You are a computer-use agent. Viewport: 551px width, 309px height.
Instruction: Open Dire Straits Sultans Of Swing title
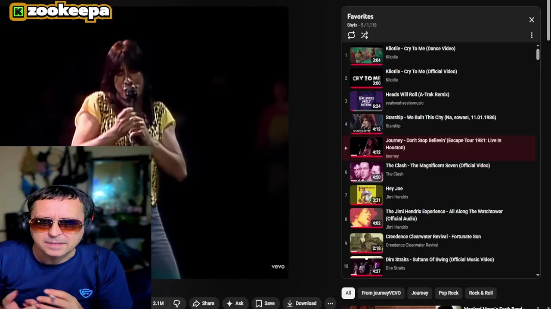point(440,260)
